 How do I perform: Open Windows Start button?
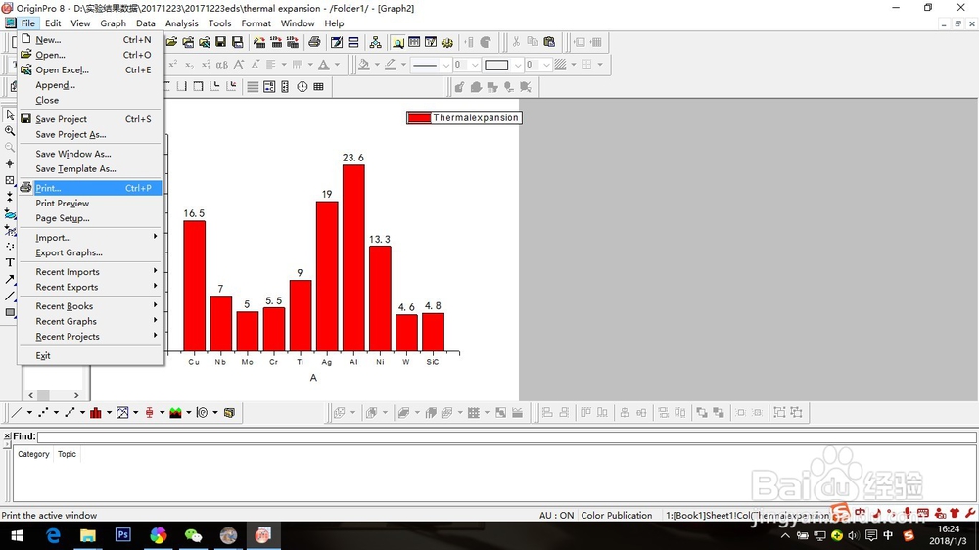[x=17, y=535]
